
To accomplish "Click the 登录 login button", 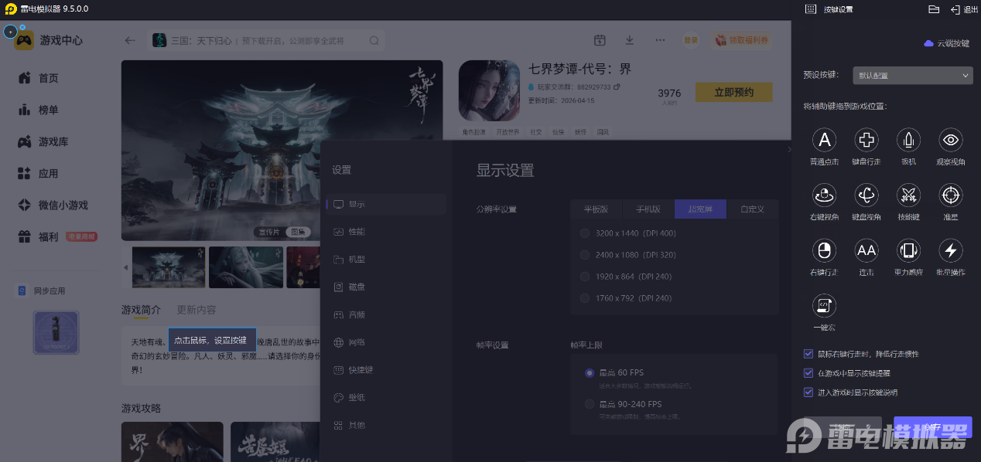I will [691, 40].
